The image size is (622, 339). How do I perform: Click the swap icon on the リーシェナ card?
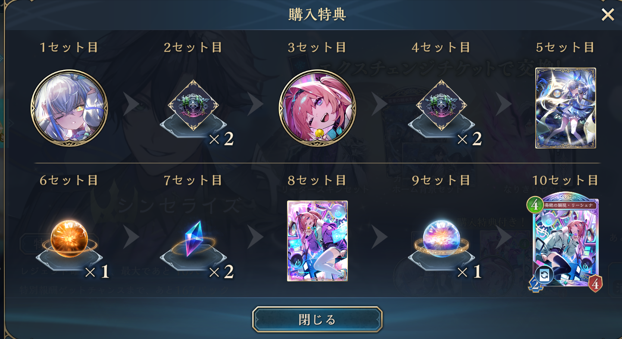pyautogui.click(x=544, y=276)
